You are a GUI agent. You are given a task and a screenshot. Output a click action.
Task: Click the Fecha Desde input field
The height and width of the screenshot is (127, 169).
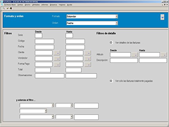[x=45, y=47]
